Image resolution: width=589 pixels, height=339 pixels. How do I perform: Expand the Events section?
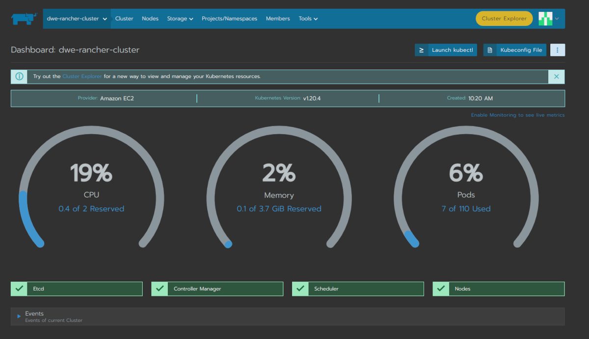click(x=19, y=316)
